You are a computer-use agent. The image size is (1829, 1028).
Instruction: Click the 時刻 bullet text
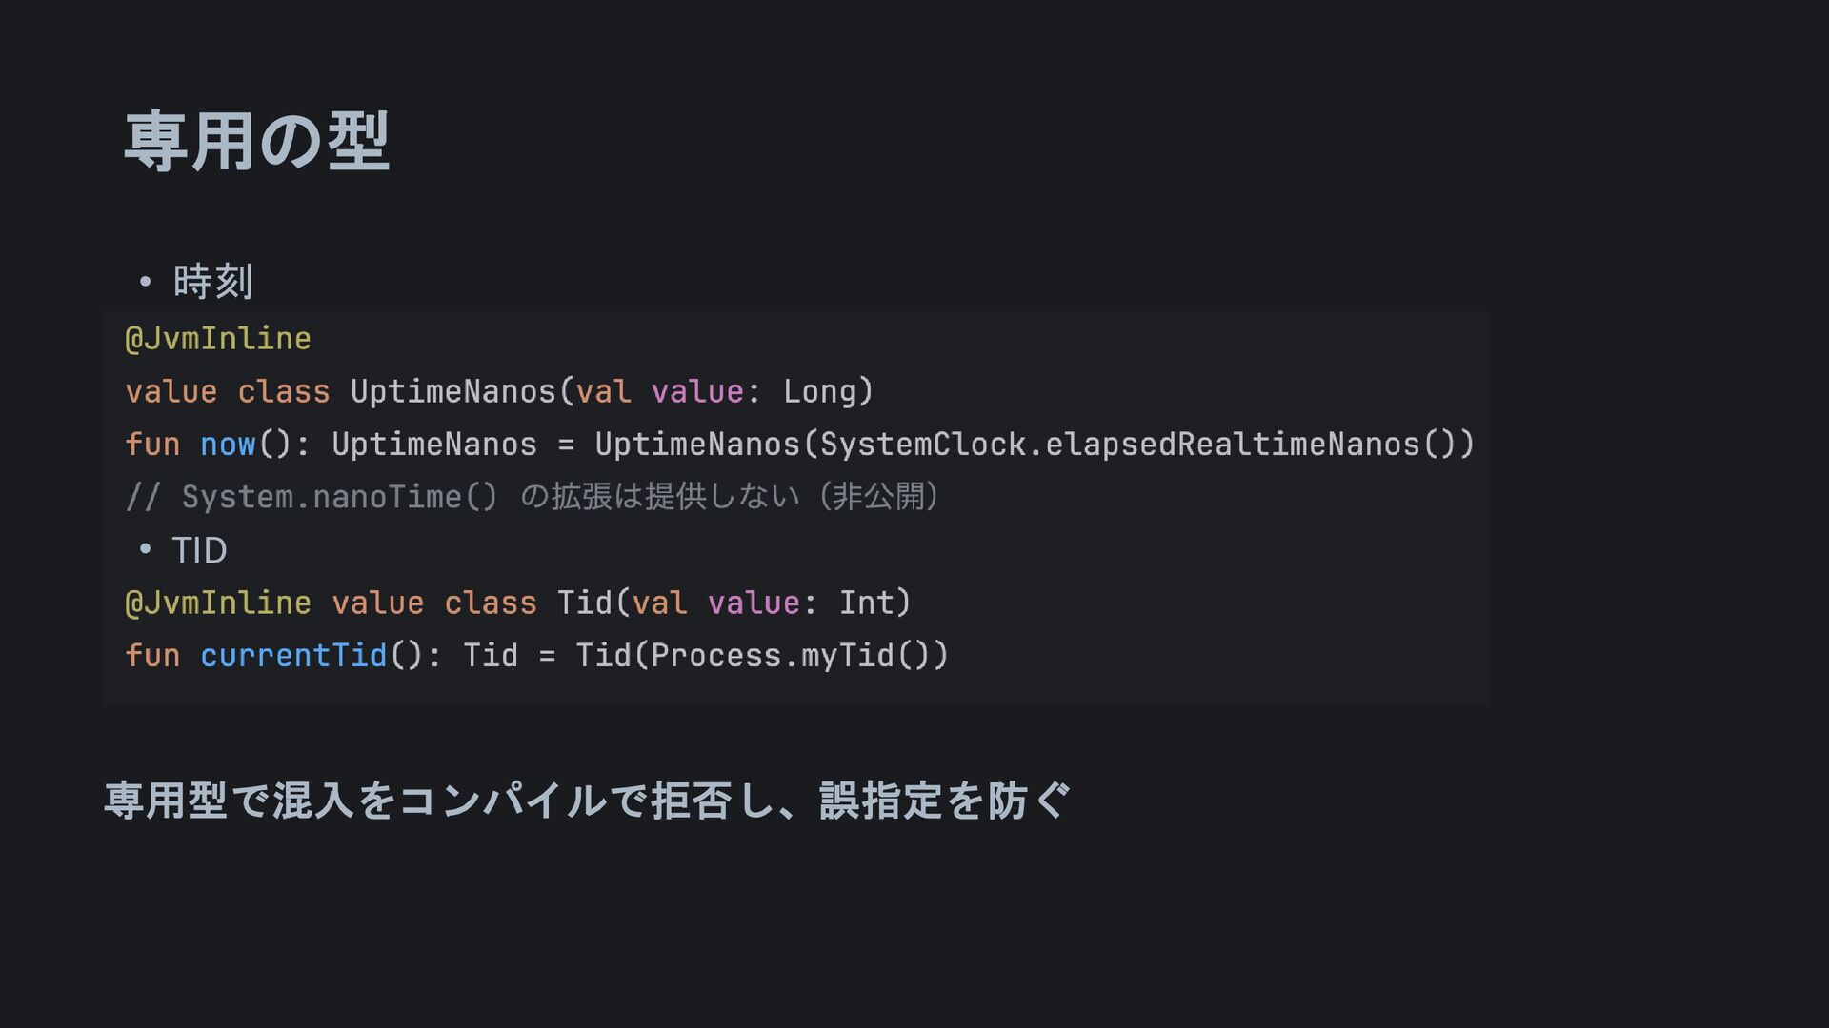(x=212, y=282)
